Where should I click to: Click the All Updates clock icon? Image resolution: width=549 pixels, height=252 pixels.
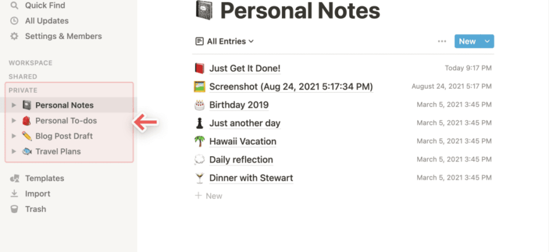point(14,21)
